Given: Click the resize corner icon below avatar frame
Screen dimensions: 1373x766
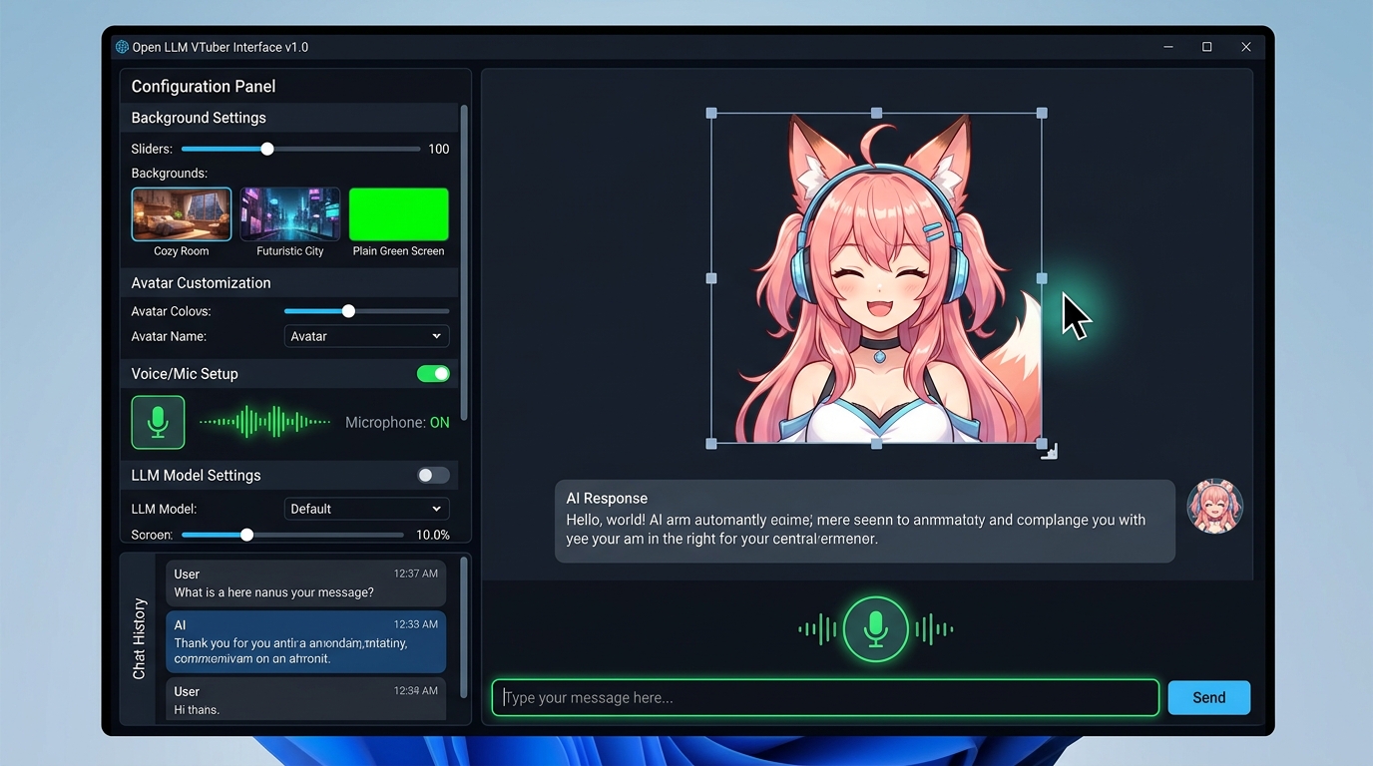Looking at the screenshot, I should (1049, 452).
